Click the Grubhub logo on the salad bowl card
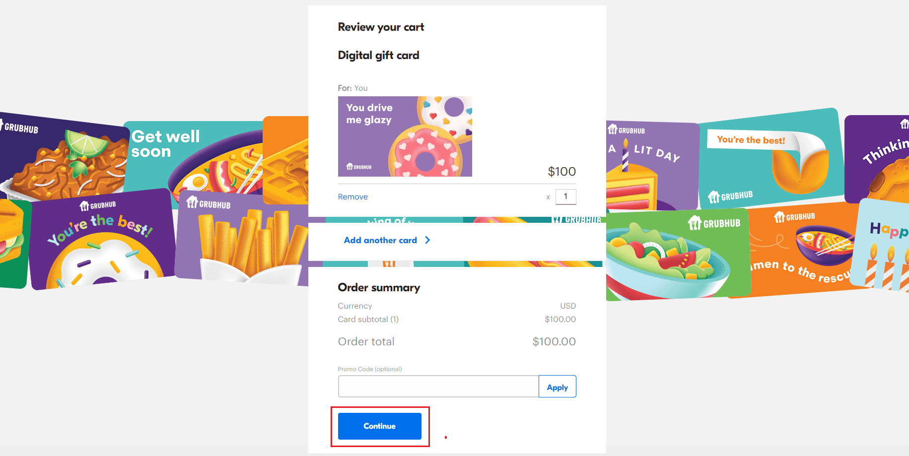Viewport: 909px width, 456px height. [714, 223]
